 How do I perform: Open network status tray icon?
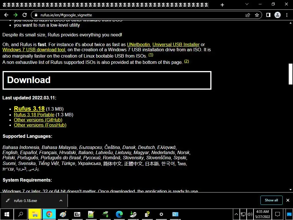tap(243, 214)
